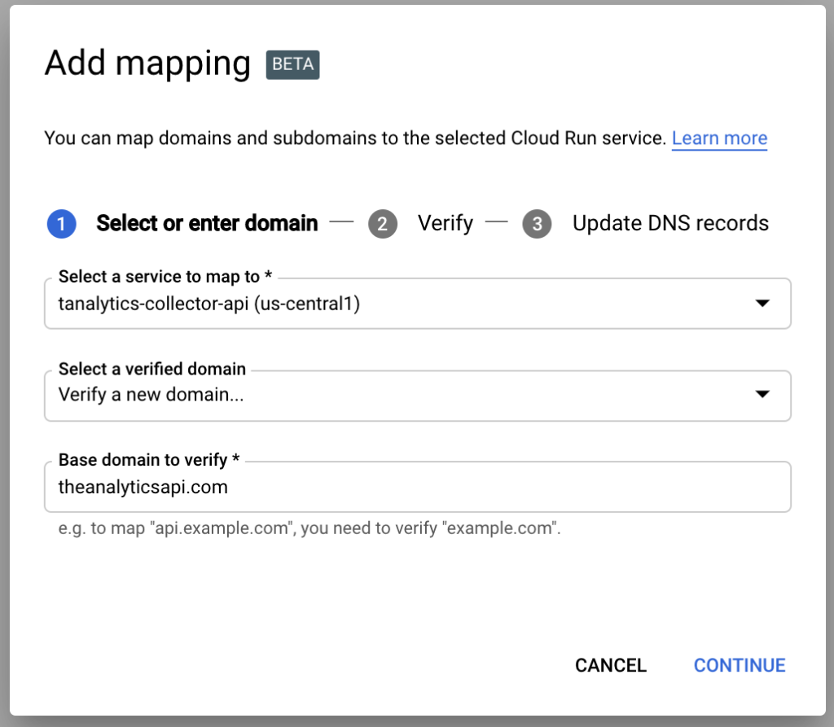Viewport: 834px width, 727px height.
Task: Click the 'theanalyticsapi.com' text in the field
Action: coord(143,488)
